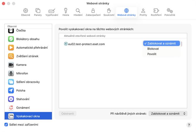Click the help question mark button
196x132 pixels.
tap(189, 125)
